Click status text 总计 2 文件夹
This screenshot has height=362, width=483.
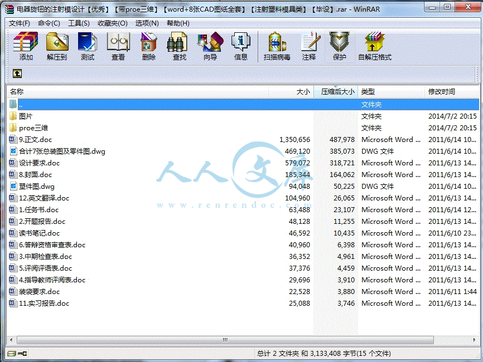point(278,354)
